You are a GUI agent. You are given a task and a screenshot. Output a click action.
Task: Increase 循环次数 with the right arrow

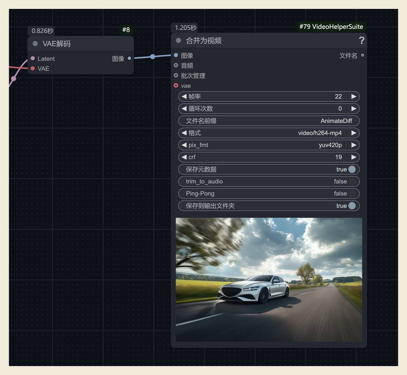click(353, 108)
